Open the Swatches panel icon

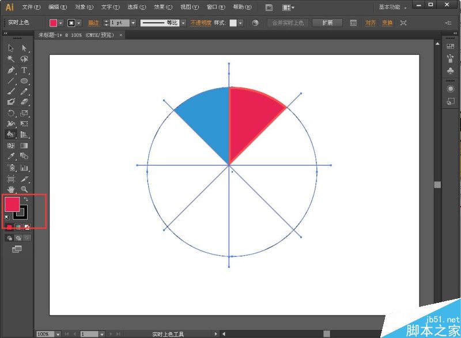[x=450, y=47]
